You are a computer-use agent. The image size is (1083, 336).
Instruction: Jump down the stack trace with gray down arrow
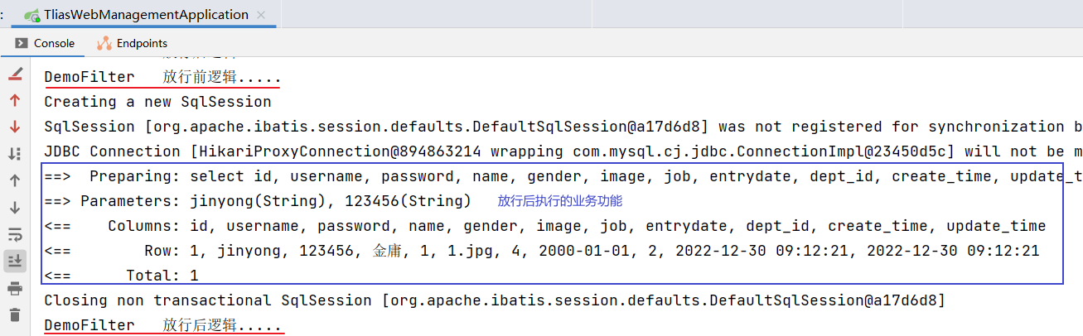[15, 207]
